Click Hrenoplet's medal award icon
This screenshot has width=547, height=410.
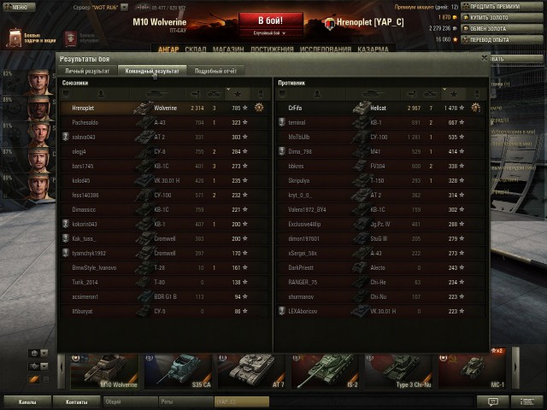(259, 108)
